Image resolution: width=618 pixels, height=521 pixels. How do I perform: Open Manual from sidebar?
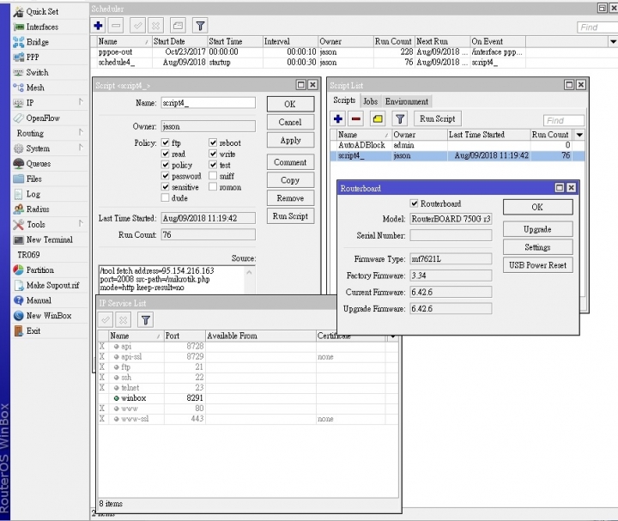pyautogui.click(x=39, y=300)
